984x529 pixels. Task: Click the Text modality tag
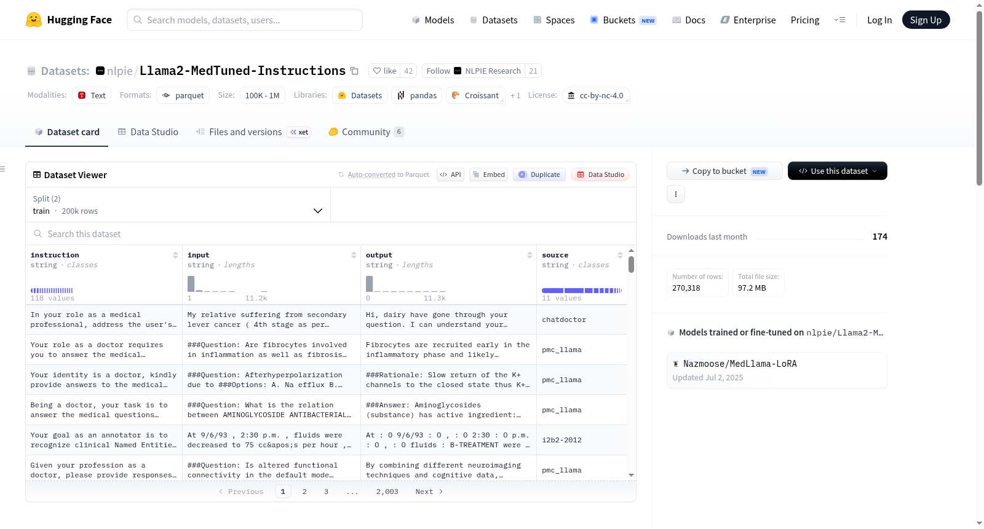92,95
